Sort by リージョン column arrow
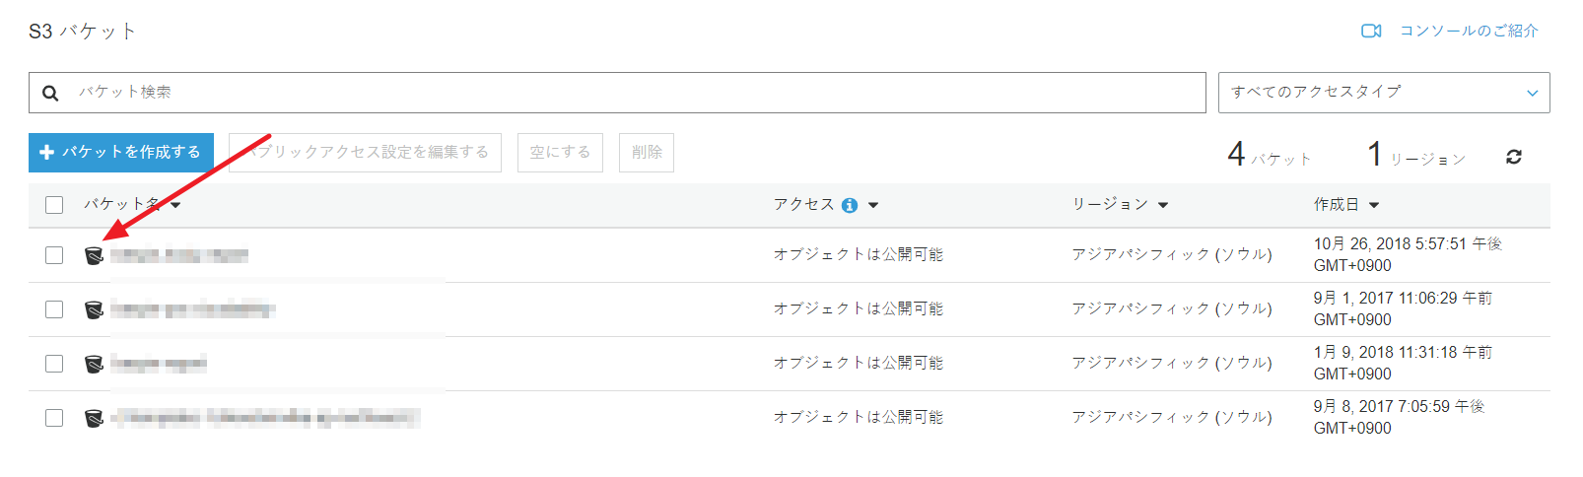1583x477 pixels. [1163, 205]
